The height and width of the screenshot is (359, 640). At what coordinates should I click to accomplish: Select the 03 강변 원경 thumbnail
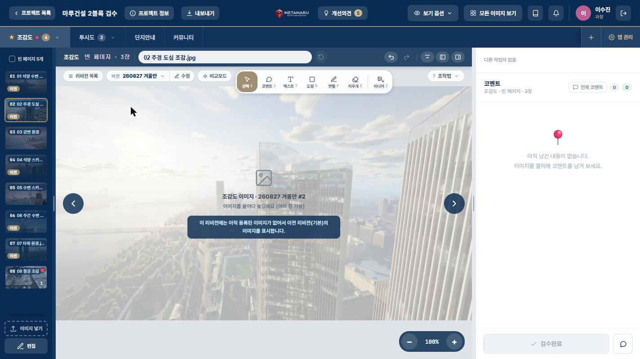point(26,138)
